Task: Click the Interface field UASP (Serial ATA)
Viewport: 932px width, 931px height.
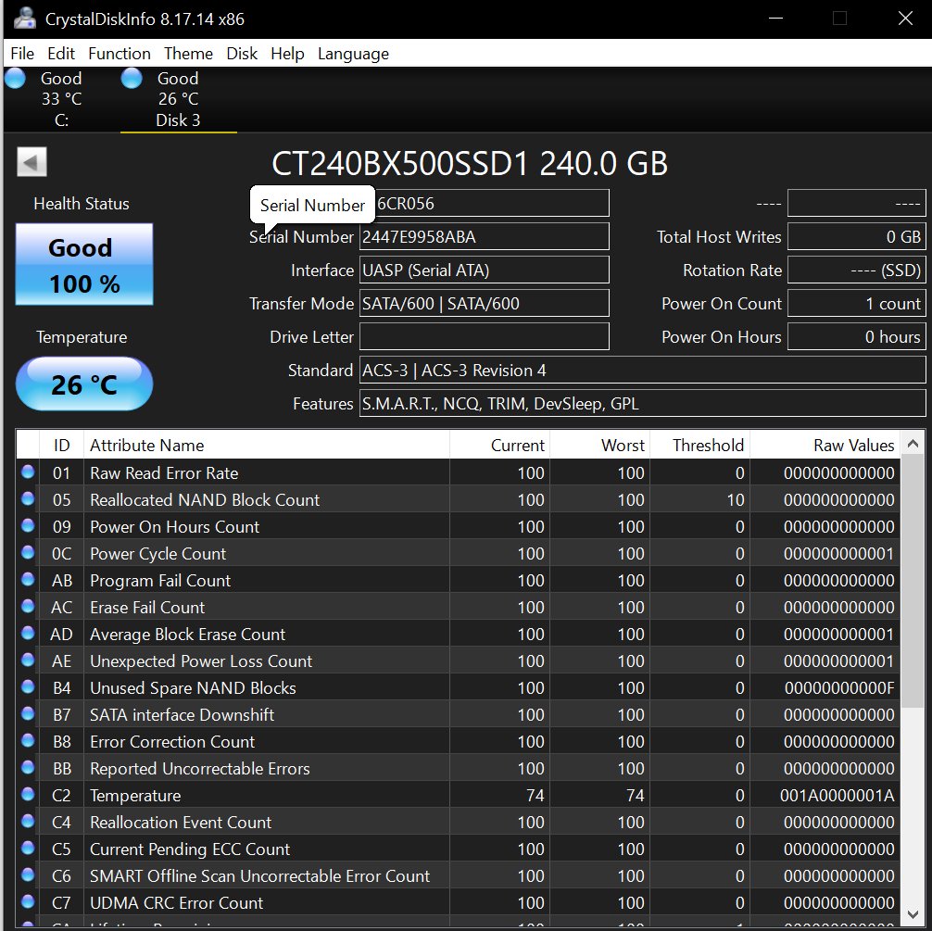Action: (x=485, y=270)
